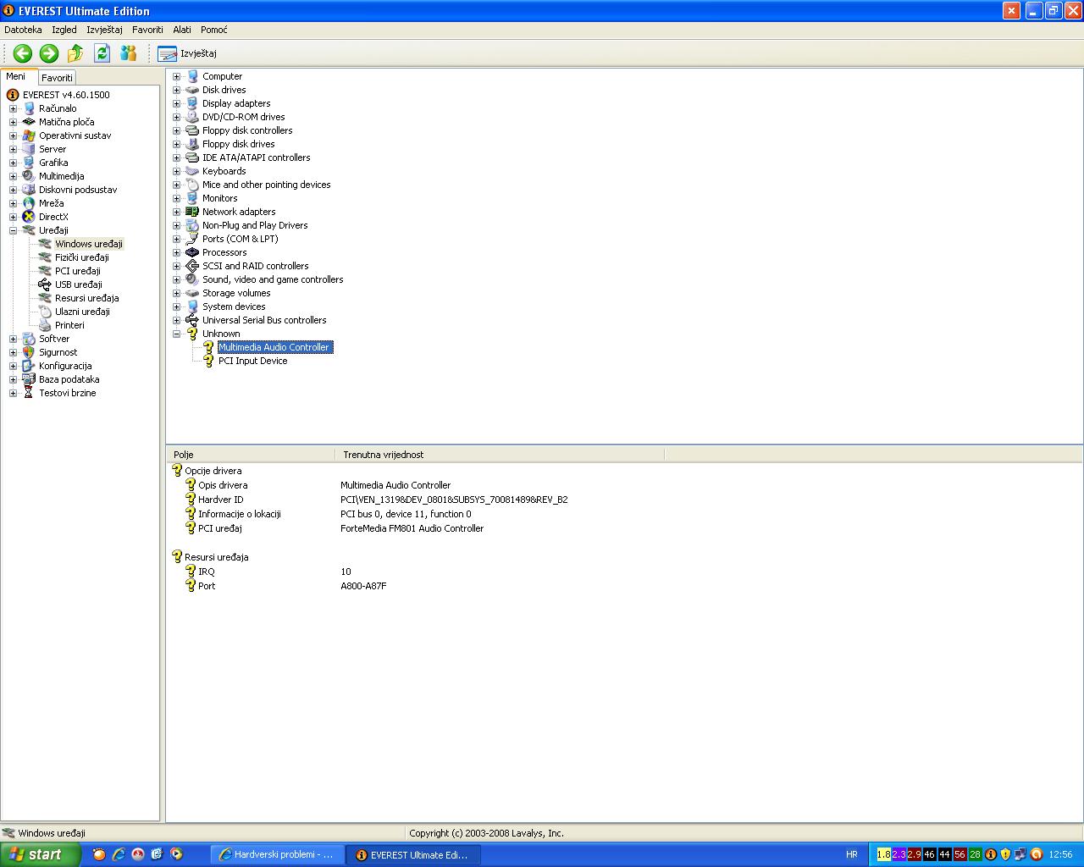Click the Port A800-A87F value
The width and height of the screenshot is (1084, 867).
tap(363, 586)
